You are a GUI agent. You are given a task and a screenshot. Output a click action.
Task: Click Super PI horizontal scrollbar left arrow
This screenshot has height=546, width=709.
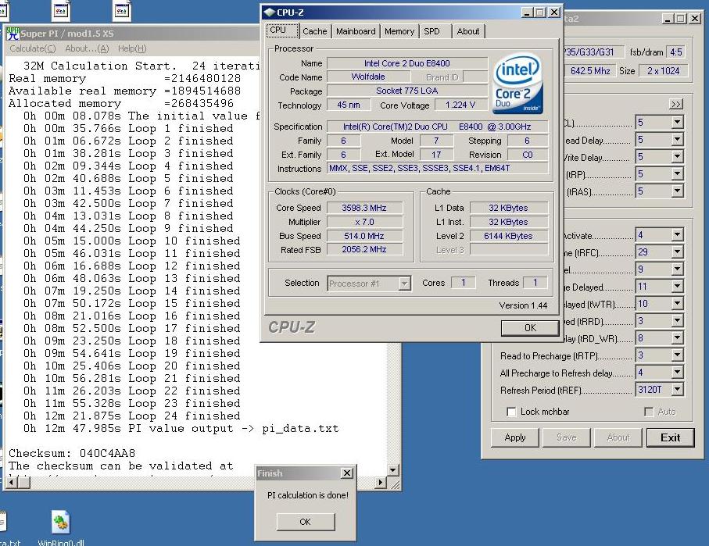(x=12, y=482)
